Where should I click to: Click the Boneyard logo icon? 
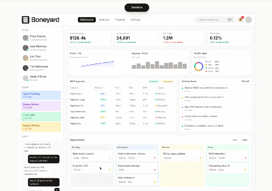(x=25, y=20)
